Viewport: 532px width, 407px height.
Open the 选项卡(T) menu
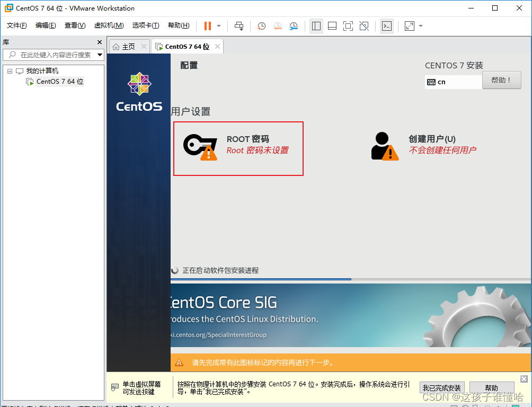[x=146, y=25]
